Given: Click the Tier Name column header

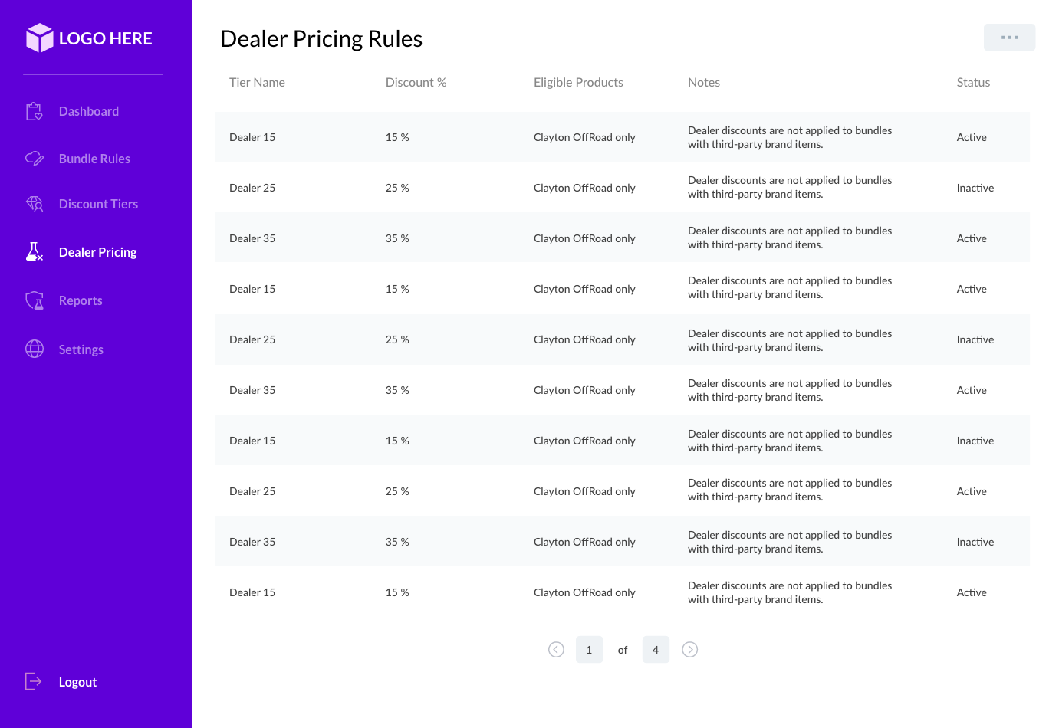Looking at the screenshot, I should click(x=257, y=83).
